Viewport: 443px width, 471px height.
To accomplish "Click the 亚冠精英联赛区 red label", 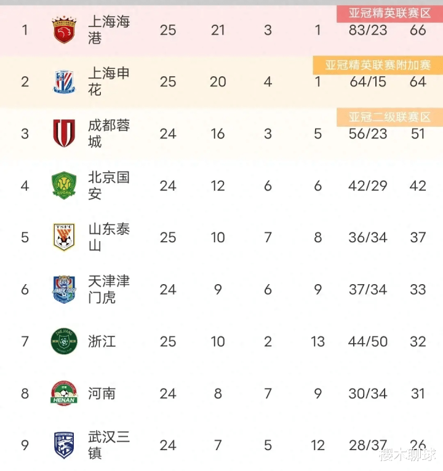I will 389,13.
